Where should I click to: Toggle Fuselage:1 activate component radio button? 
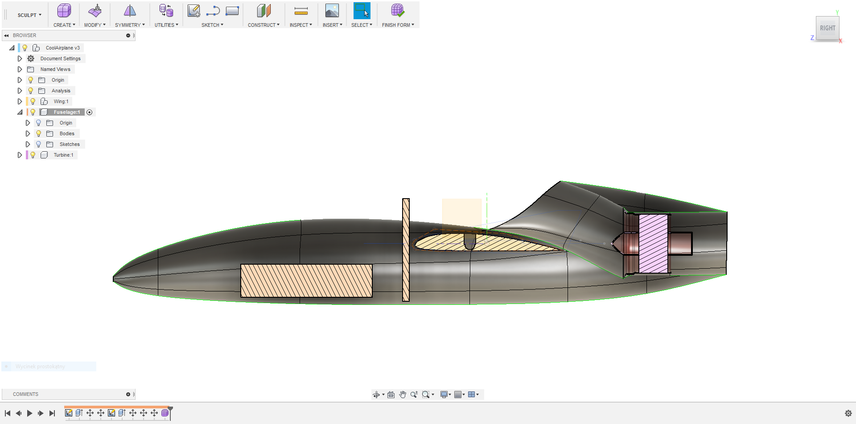click(90, 112)
